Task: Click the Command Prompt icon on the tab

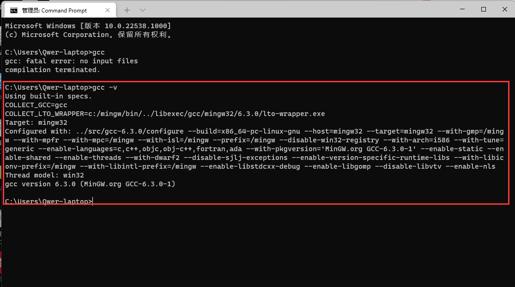Action: click(x=13, y=10)
